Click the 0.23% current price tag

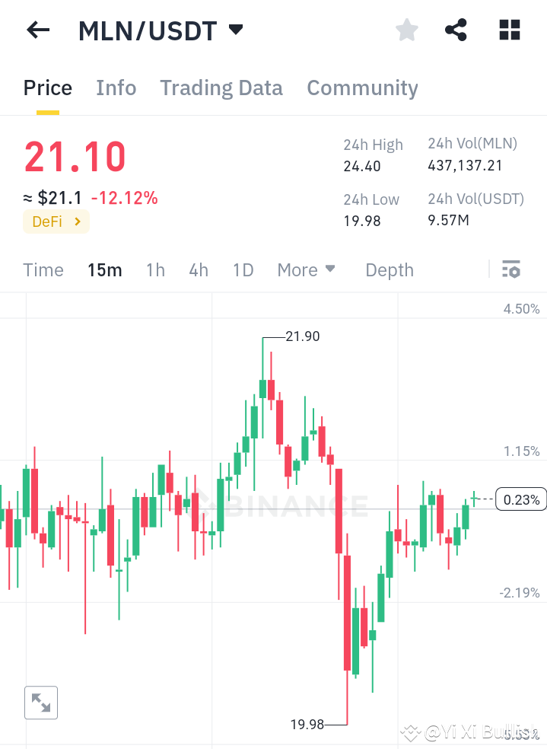[x=520, y=499]
